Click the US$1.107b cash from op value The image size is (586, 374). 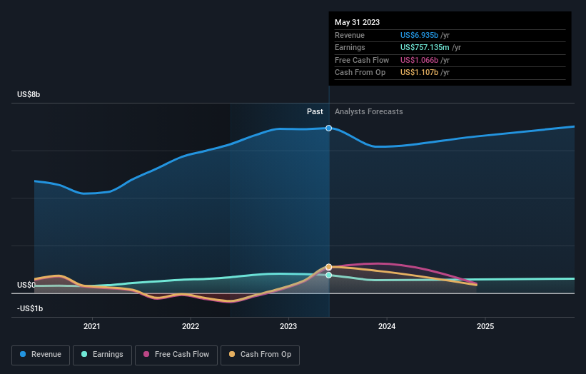click(419, 73)
